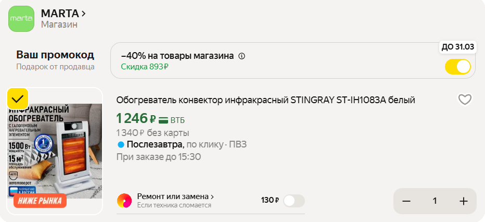
Task: Enable the repair or replacement toggle
Action: [294, 201]
